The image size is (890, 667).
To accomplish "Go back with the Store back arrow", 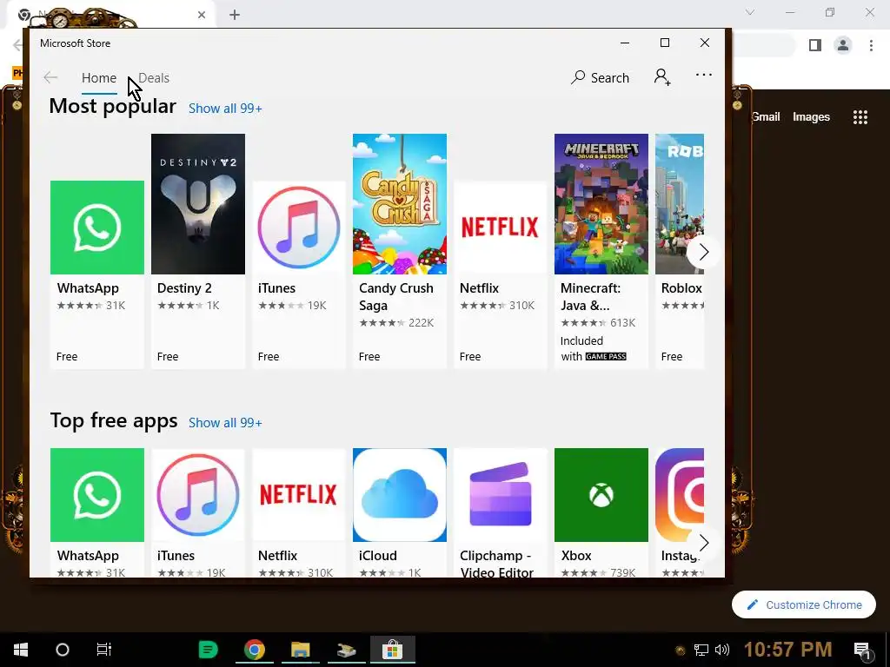I will point(50,77).
